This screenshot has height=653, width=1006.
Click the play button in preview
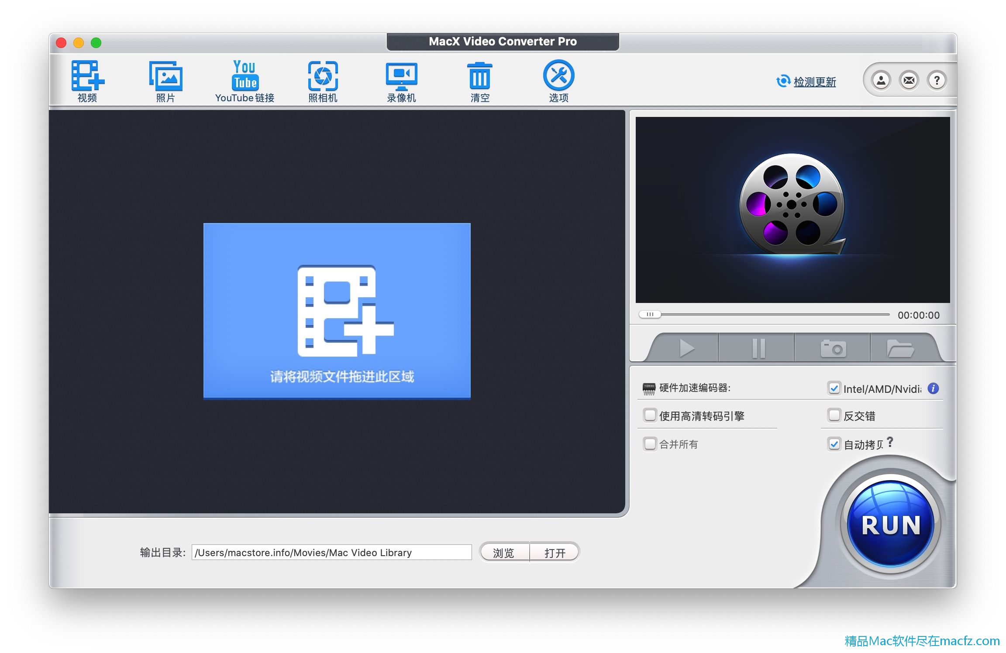pos(687,348)
